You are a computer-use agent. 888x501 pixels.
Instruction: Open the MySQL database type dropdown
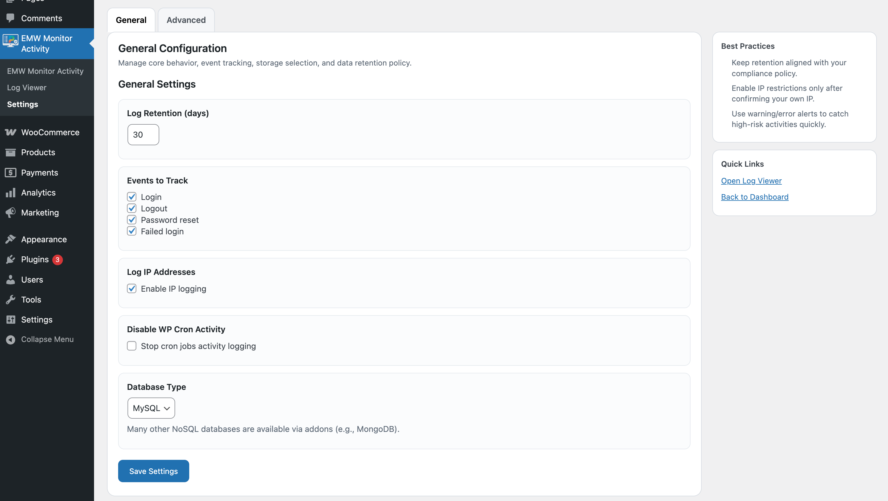coord(151,408)
